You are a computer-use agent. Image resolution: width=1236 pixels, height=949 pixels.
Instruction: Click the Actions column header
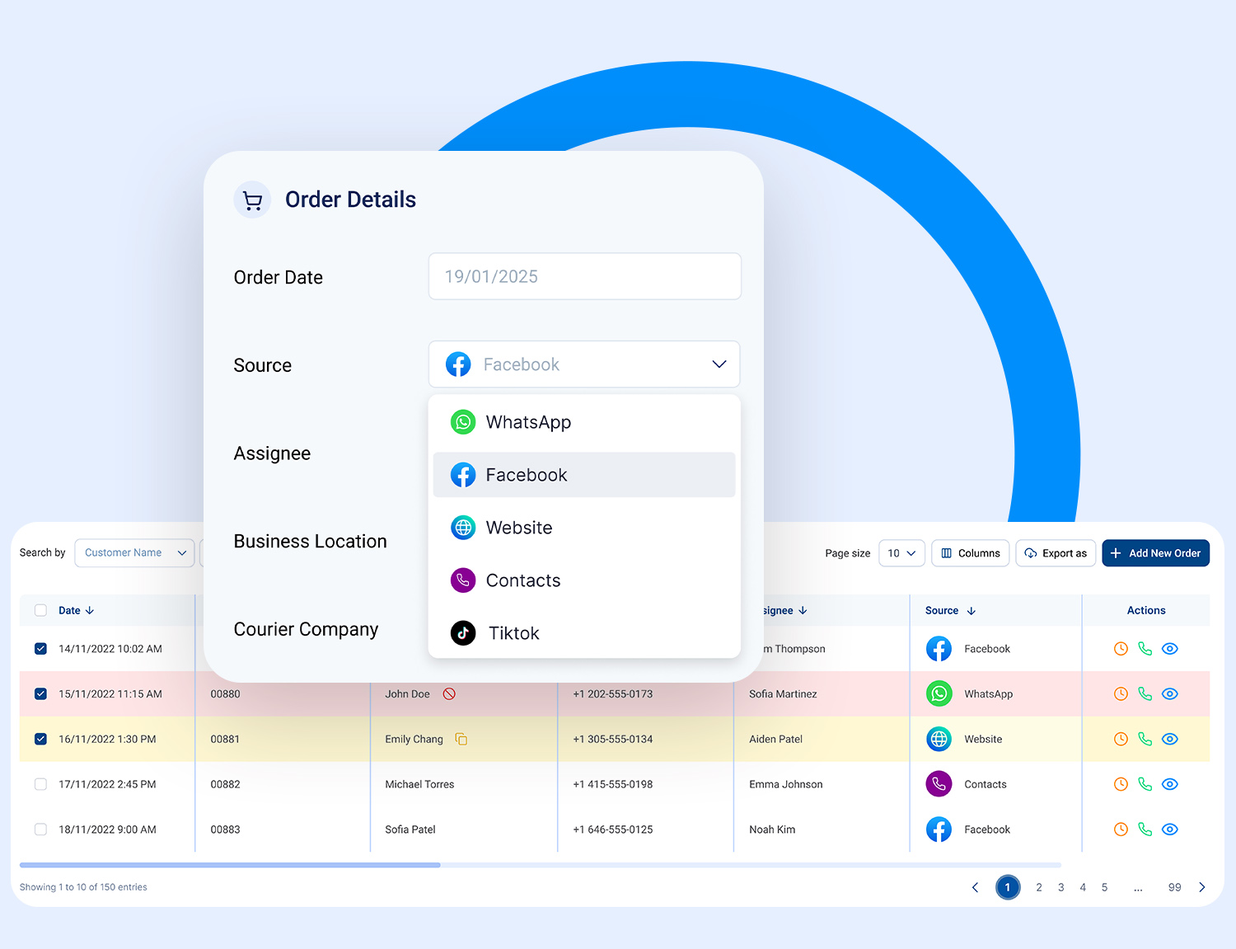[x=1146, y=611]
